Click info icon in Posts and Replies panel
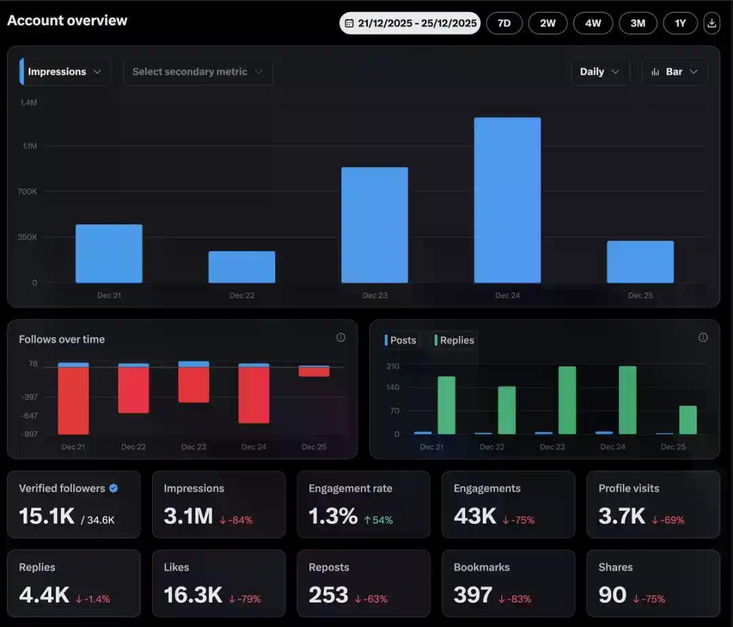The image size is (733, 627). (x=703, y=338)
